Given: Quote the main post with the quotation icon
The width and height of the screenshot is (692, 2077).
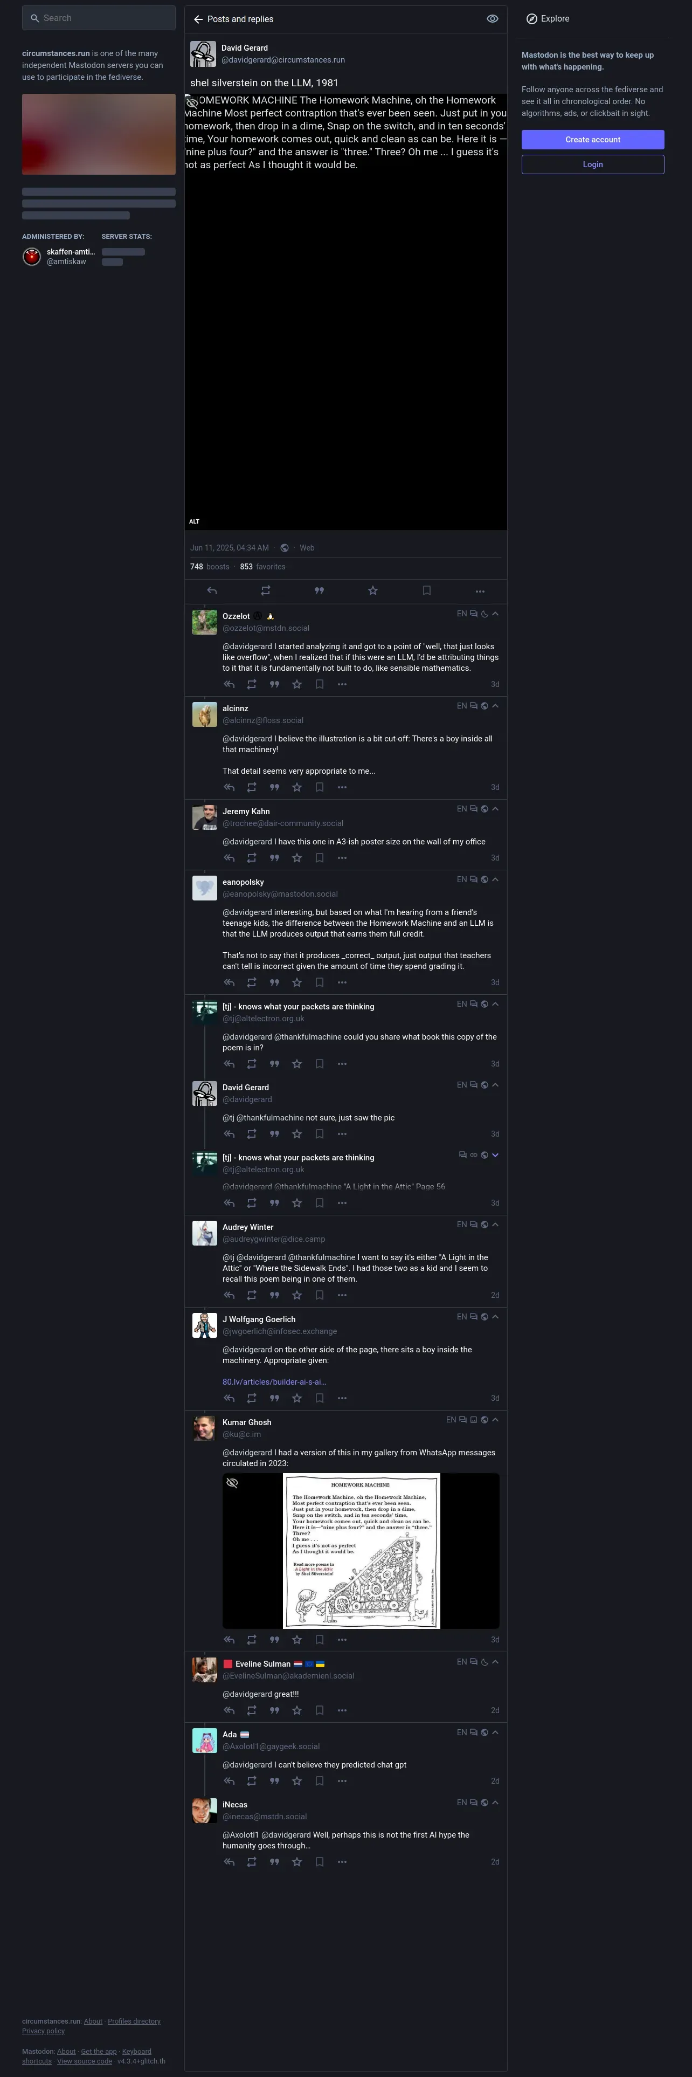Looking at the screenshot, I should click(319, 591).
